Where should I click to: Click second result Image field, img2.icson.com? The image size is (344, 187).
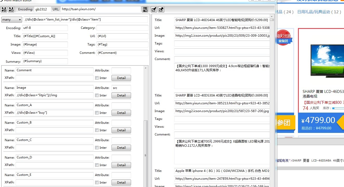click(222, 111)
